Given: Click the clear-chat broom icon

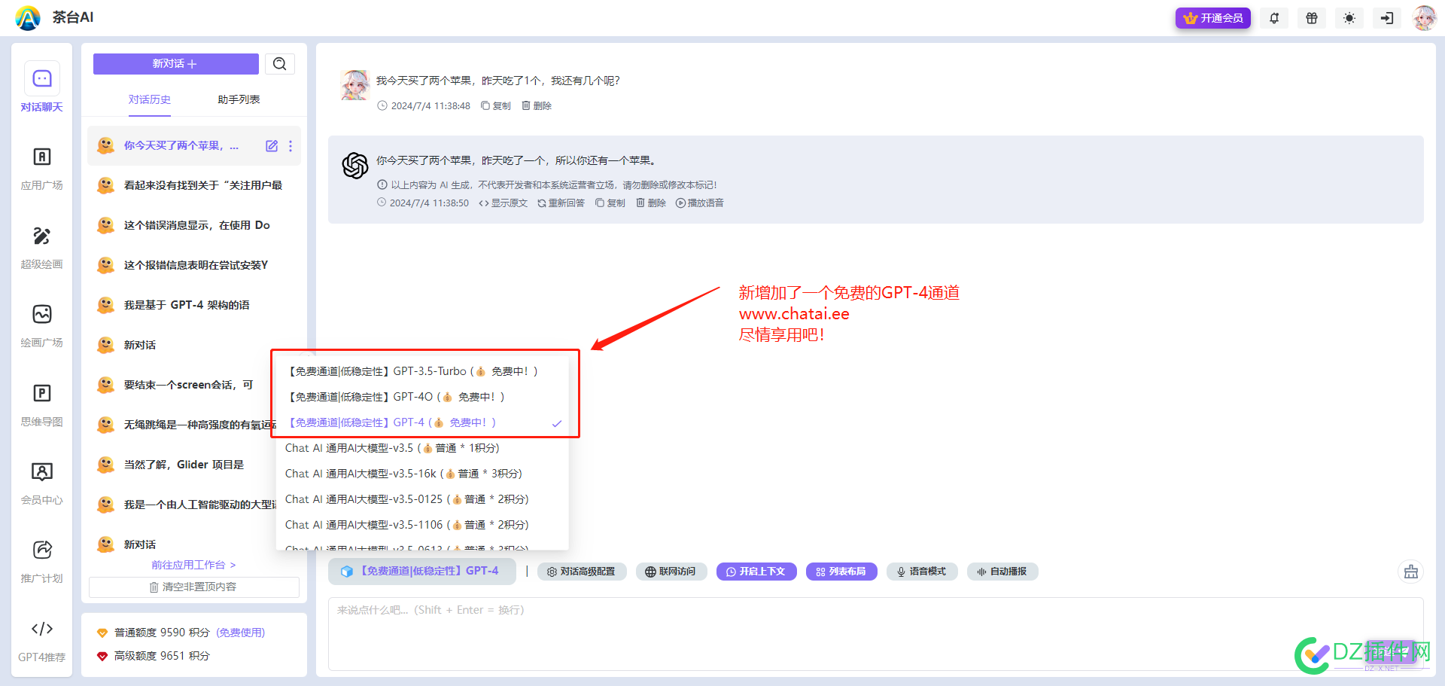Looking at the screenshot, I should pos(1410,572).
